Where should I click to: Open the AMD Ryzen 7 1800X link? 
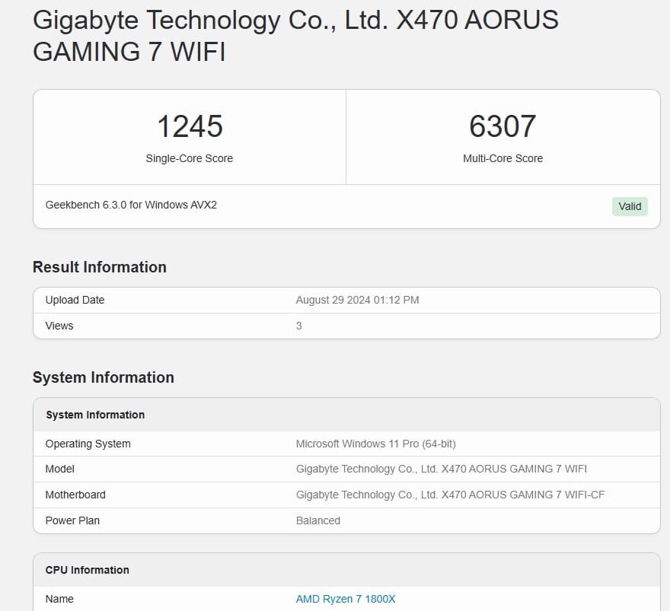click(346, 599)
